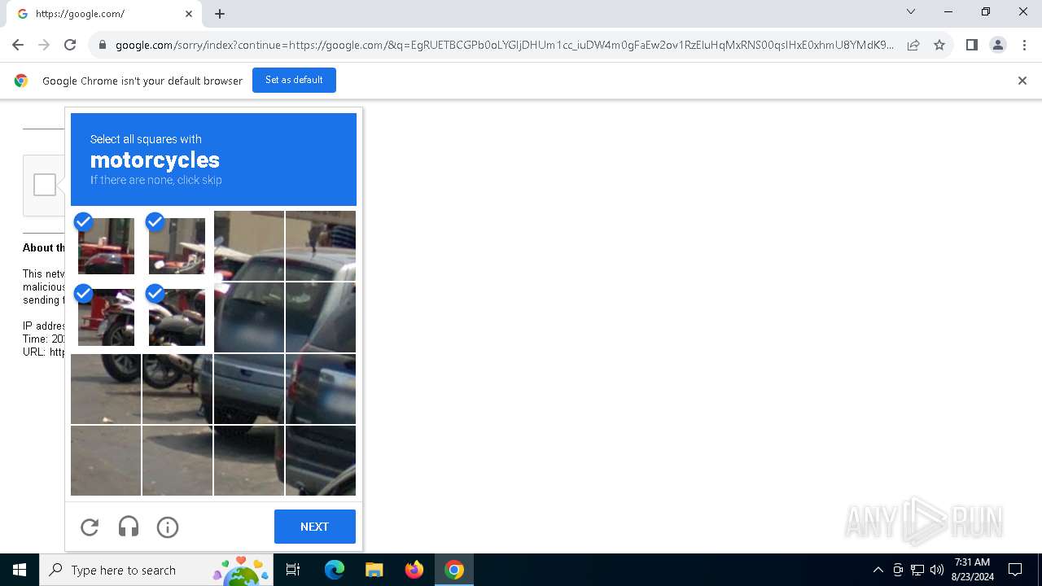The height and width of the screenshot is (586, 1042).
Task: Open a new tab
Action: (220, 14)
